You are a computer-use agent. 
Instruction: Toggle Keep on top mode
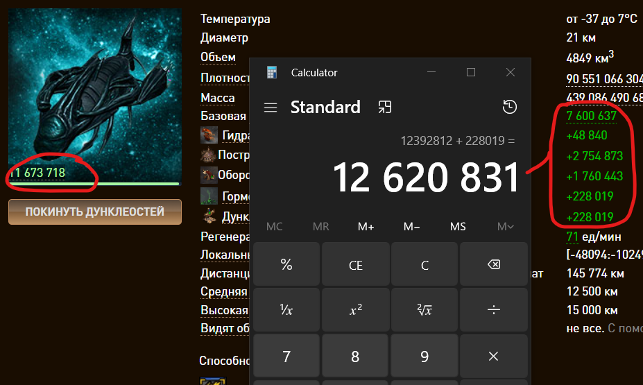coord(384,107)
